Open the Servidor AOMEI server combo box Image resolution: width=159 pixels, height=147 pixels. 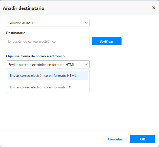click(x=48, y=23)
